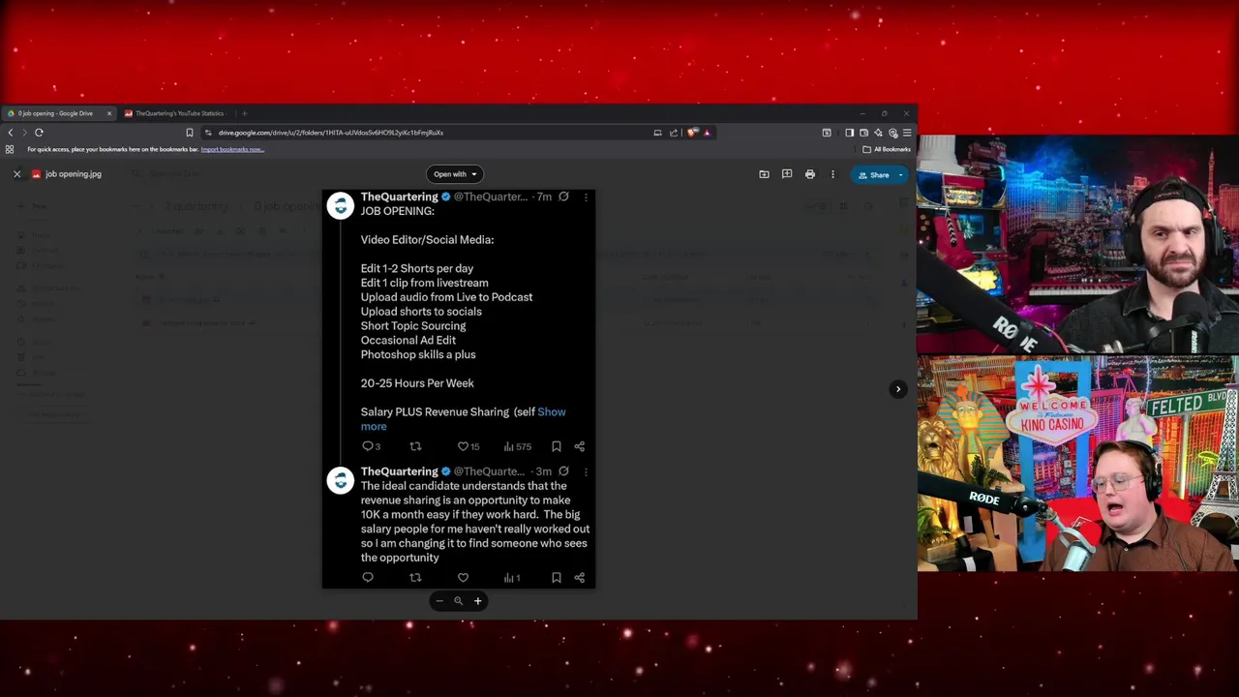This screenshot has height=697, width=1239.
Task: Open the Brave VPN icon
Action: click(892, 133)
